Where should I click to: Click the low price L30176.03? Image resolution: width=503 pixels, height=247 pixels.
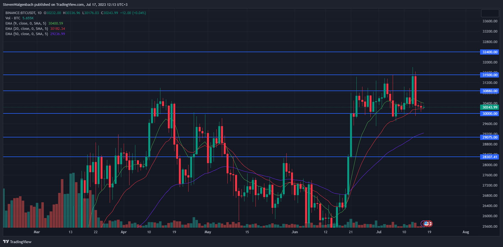tap(91, 13)
